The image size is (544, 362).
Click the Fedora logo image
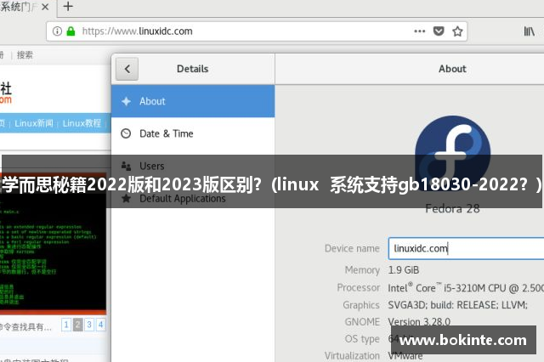pos(452,153)
